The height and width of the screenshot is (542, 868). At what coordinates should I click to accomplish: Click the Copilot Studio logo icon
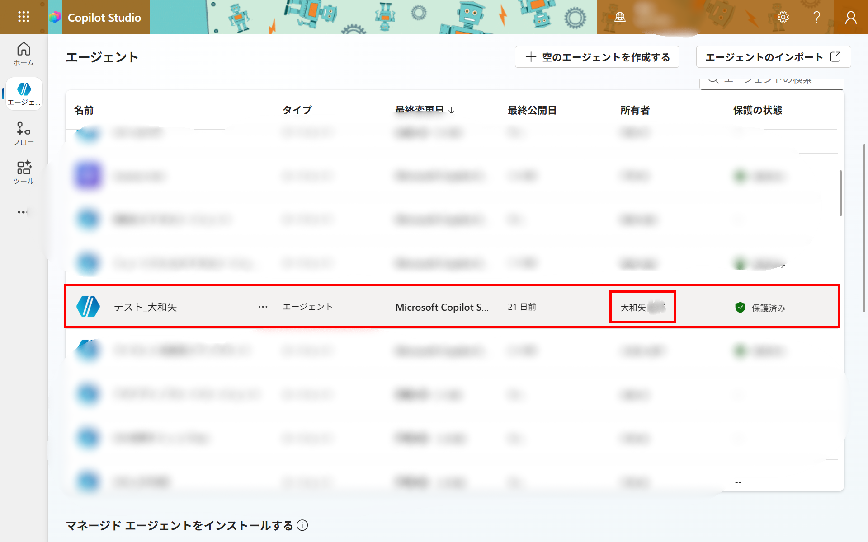pos(55,17)
